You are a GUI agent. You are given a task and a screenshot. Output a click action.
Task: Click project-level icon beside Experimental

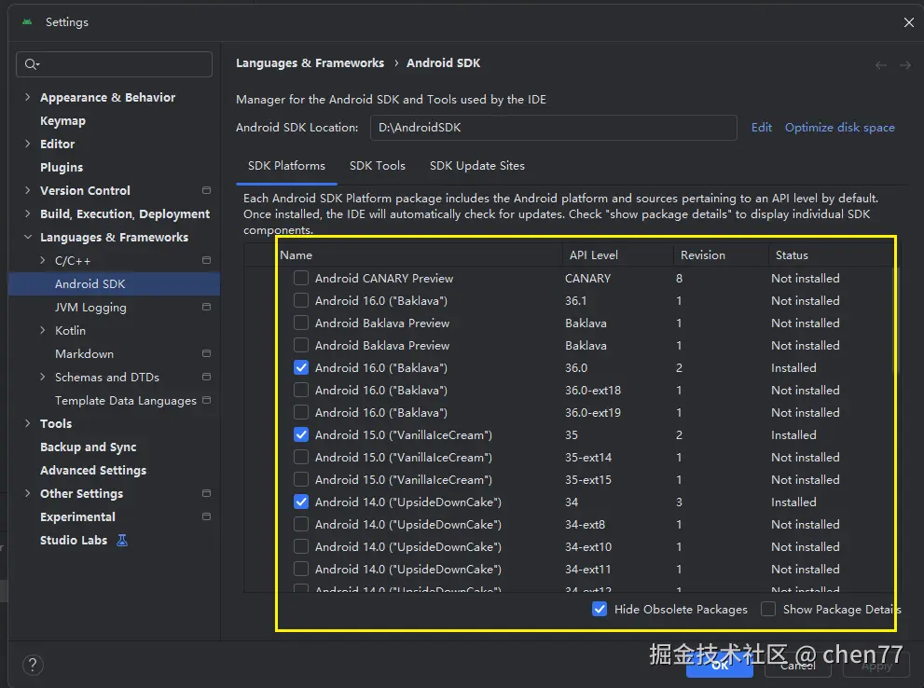pyautogui.click(x=206, y=516)
